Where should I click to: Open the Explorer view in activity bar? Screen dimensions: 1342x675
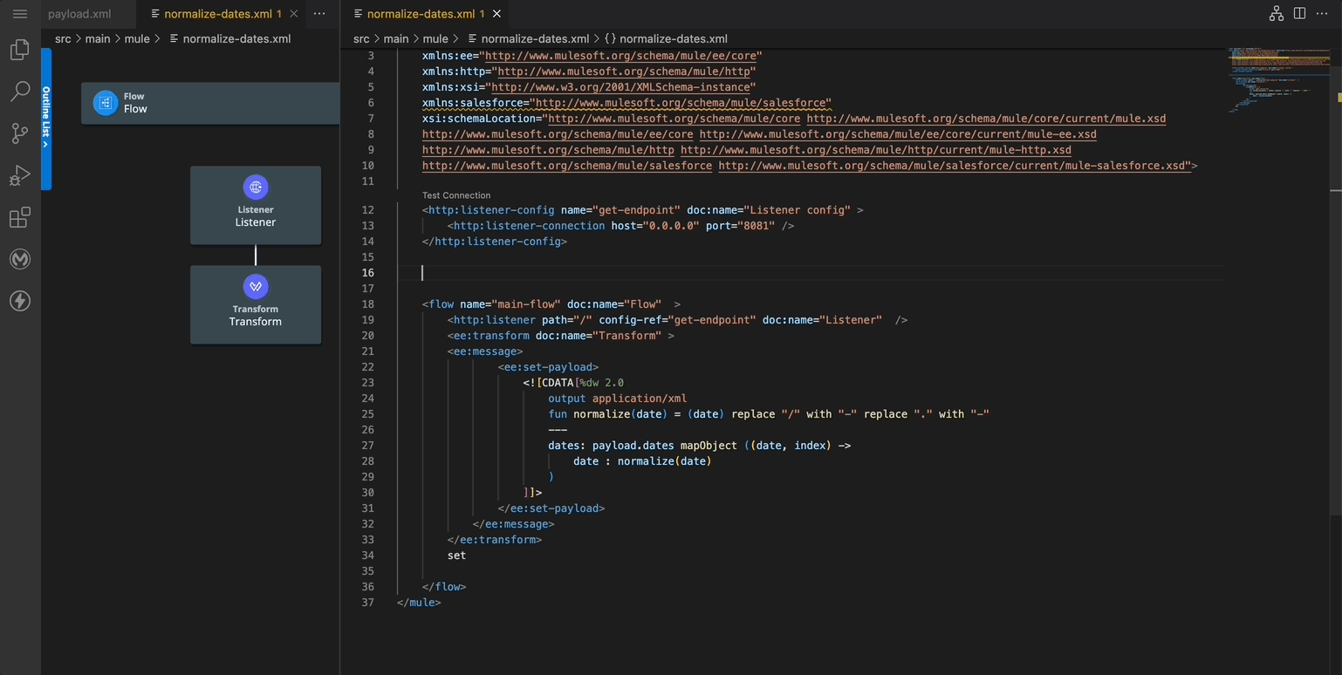click(x=19, y=50)
